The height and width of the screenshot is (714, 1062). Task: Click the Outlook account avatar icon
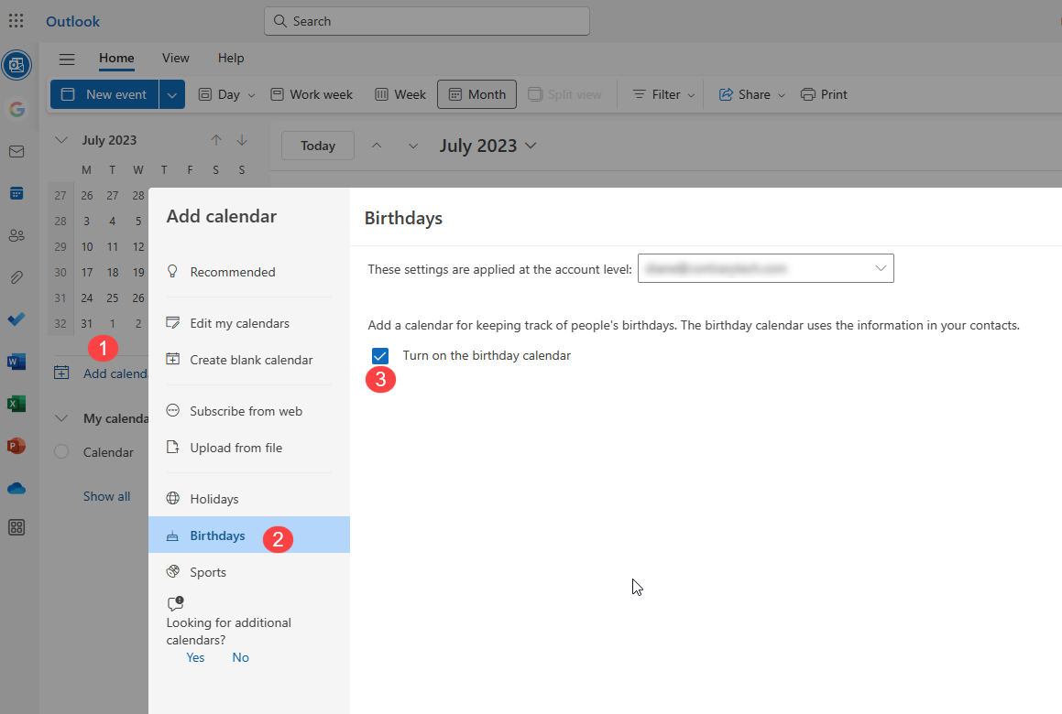(16, 66)
